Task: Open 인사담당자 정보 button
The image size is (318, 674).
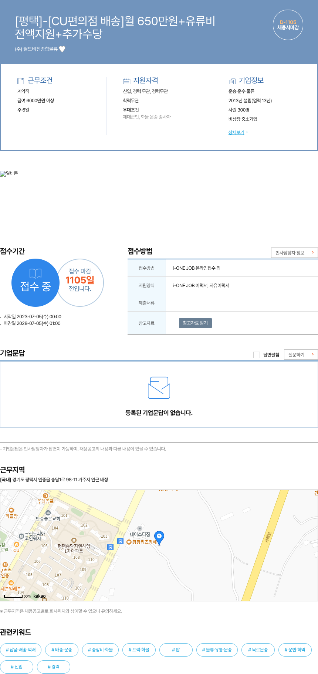Action: [x=294, y=253]
